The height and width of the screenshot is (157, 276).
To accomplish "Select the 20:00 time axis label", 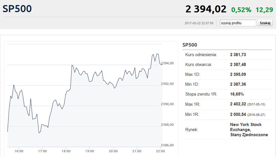I will [x=113, y=151].
